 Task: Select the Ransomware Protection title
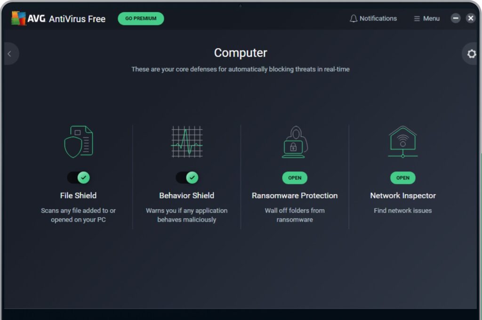(x=295, y=196)
